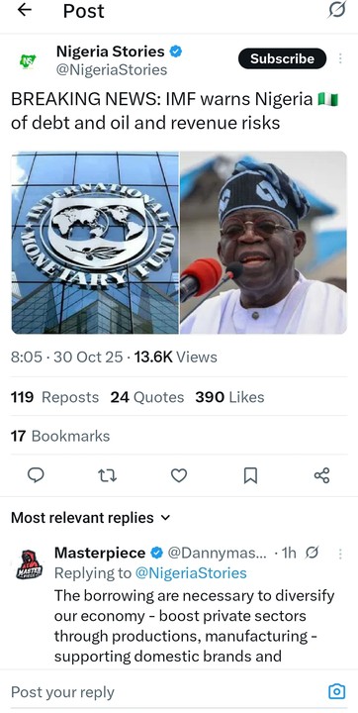Like the post with the heart icon

(x=179, y=475)
